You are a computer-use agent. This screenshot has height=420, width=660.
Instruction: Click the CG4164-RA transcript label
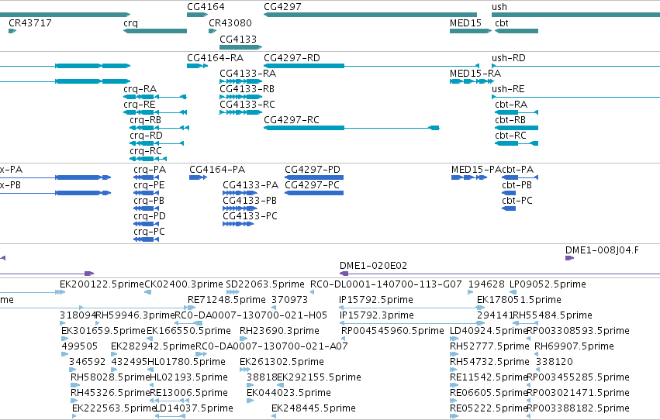(x=215, y=57)
